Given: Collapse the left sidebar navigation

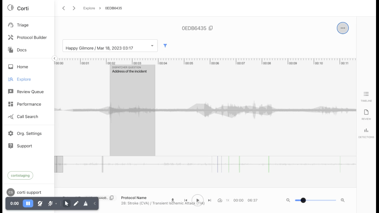Looking at the screenshot, I should click(54, 58).
